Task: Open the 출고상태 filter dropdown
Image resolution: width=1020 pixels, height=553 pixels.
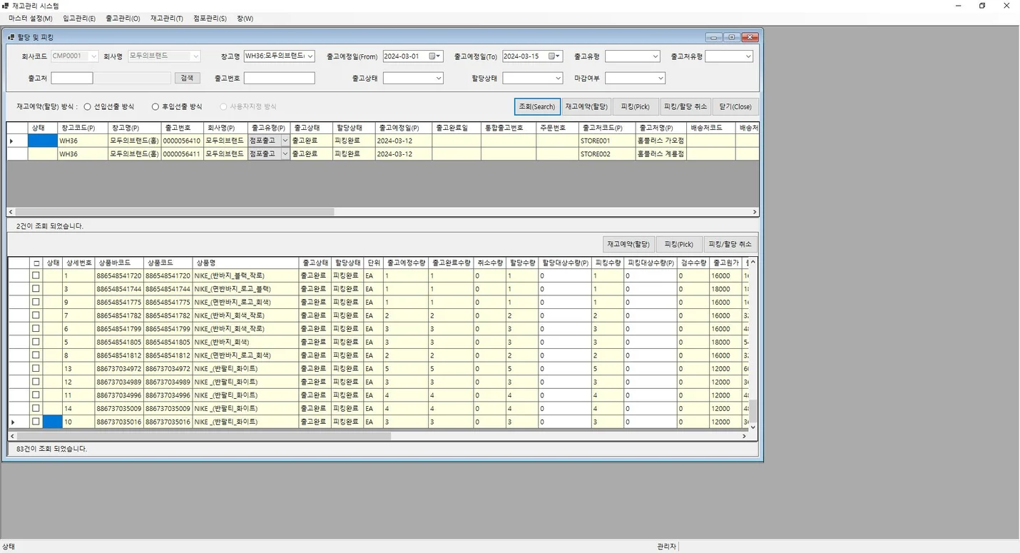Action: (438, 78)
